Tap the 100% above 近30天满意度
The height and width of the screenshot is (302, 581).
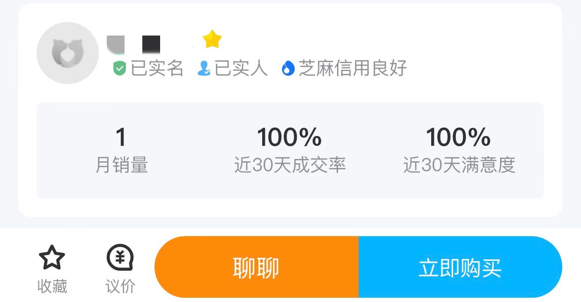pos(458,137)
